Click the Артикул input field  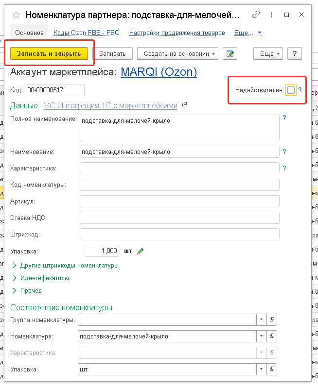point(179,202)
